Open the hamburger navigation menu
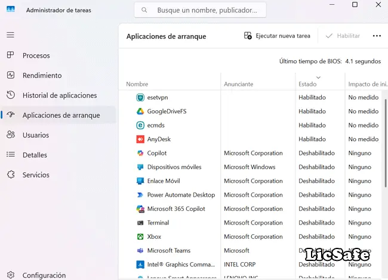Screen dimensions: 388x280 coord(10,35)
